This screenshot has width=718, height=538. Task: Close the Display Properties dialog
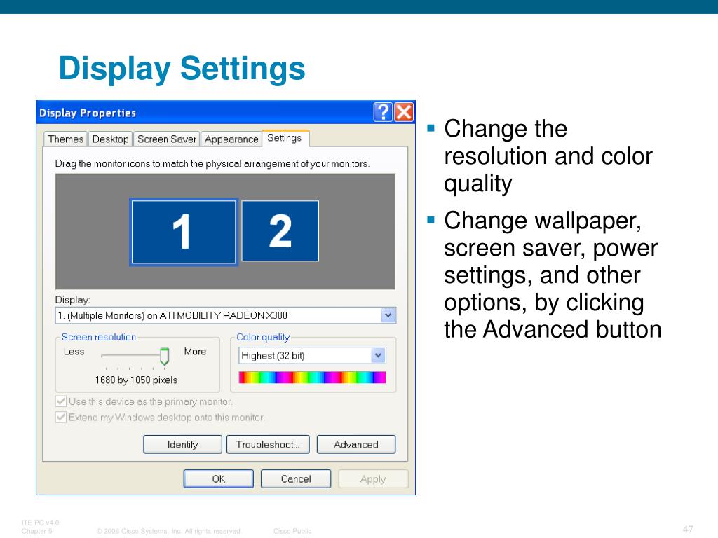point(404,112)
